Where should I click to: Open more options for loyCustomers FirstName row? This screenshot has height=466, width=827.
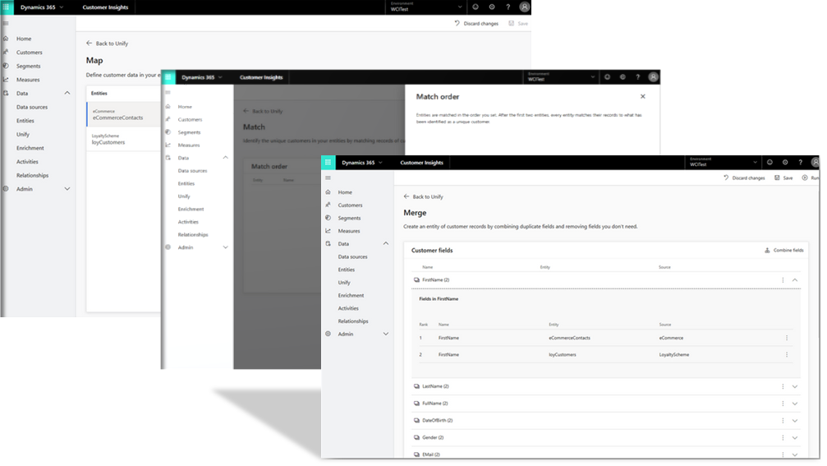tap(787, 355)
